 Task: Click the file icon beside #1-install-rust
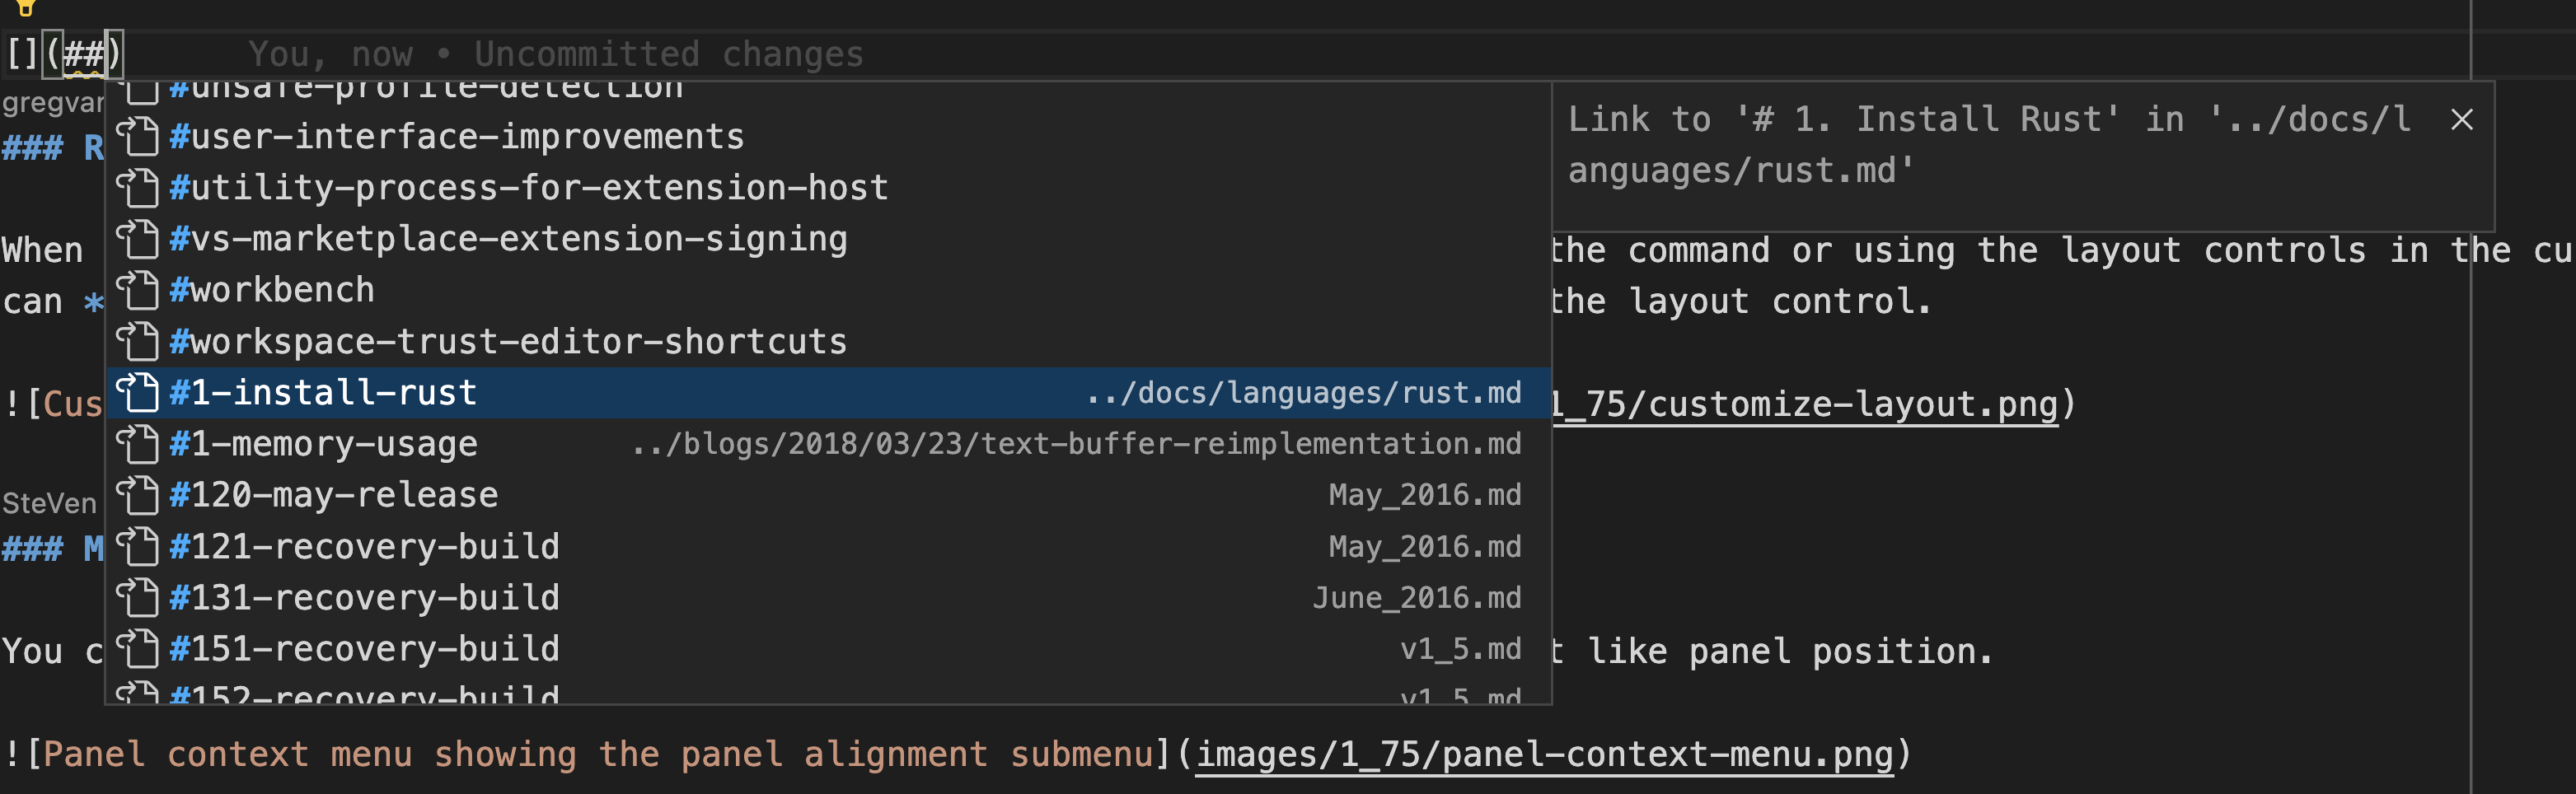coord(139,391)
